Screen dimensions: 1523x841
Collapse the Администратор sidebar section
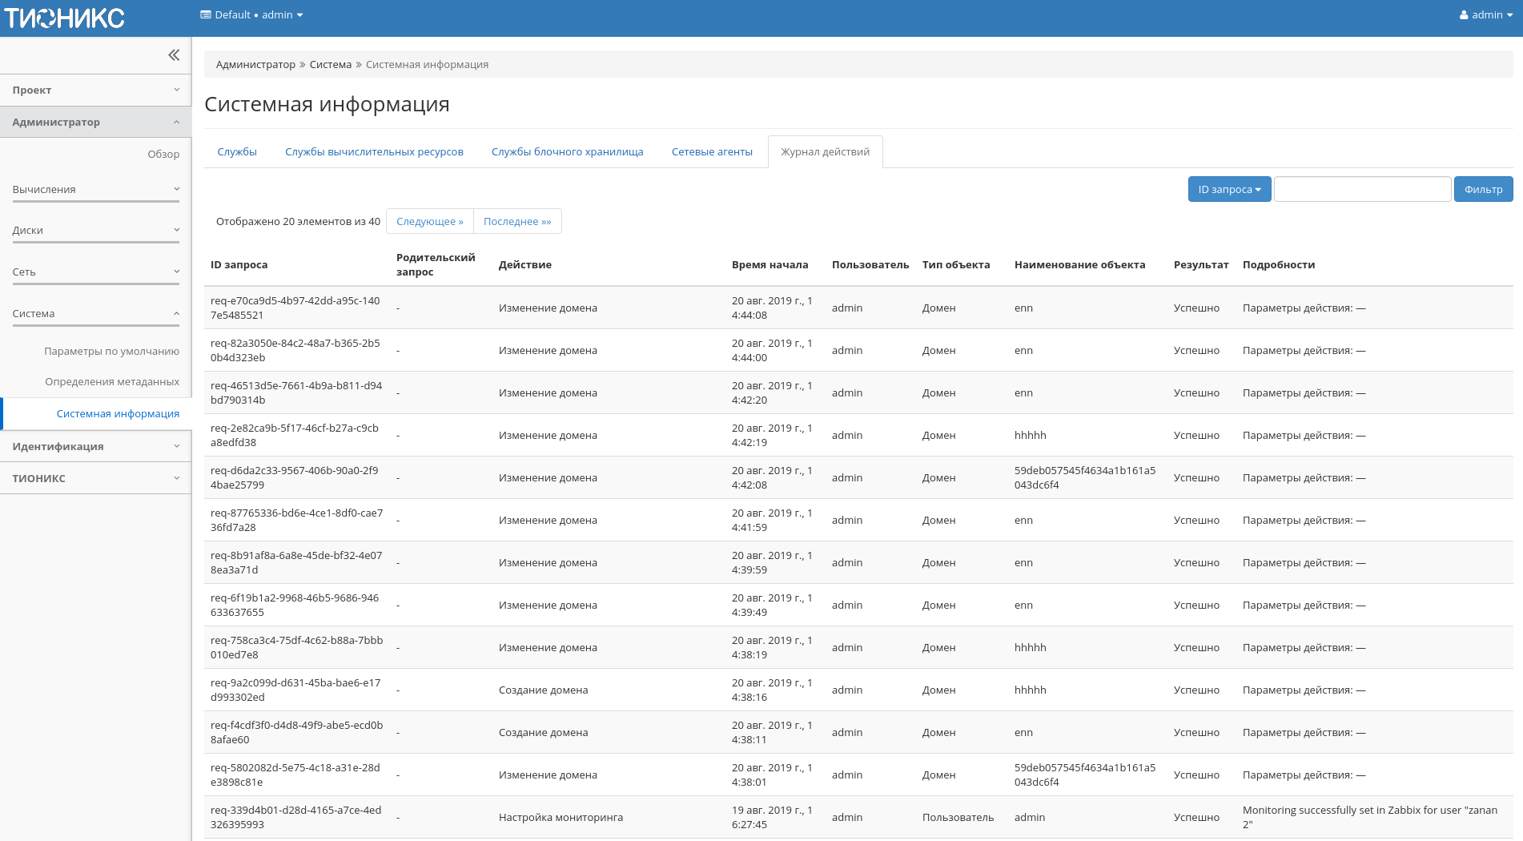coord(95,123)
